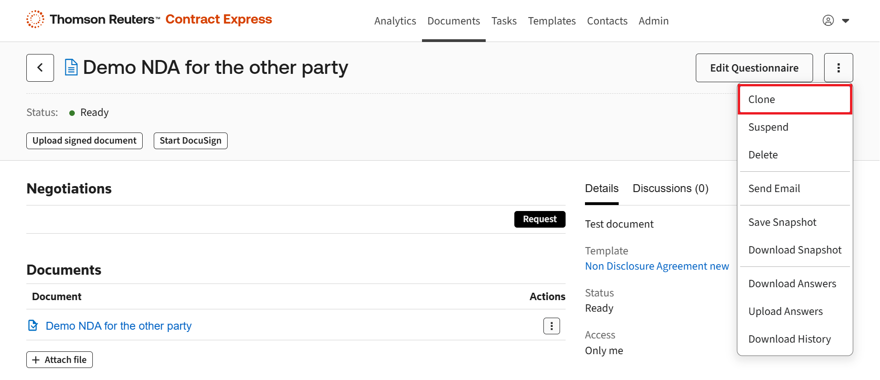The width and height of the screenshot is (880, 380).
Task: Click Download Snapshot menu entry
Action: [x=795, y=250]
